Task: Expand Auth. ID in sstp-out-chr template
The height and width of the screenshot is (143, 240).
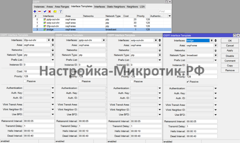Action: click(160, 98)
